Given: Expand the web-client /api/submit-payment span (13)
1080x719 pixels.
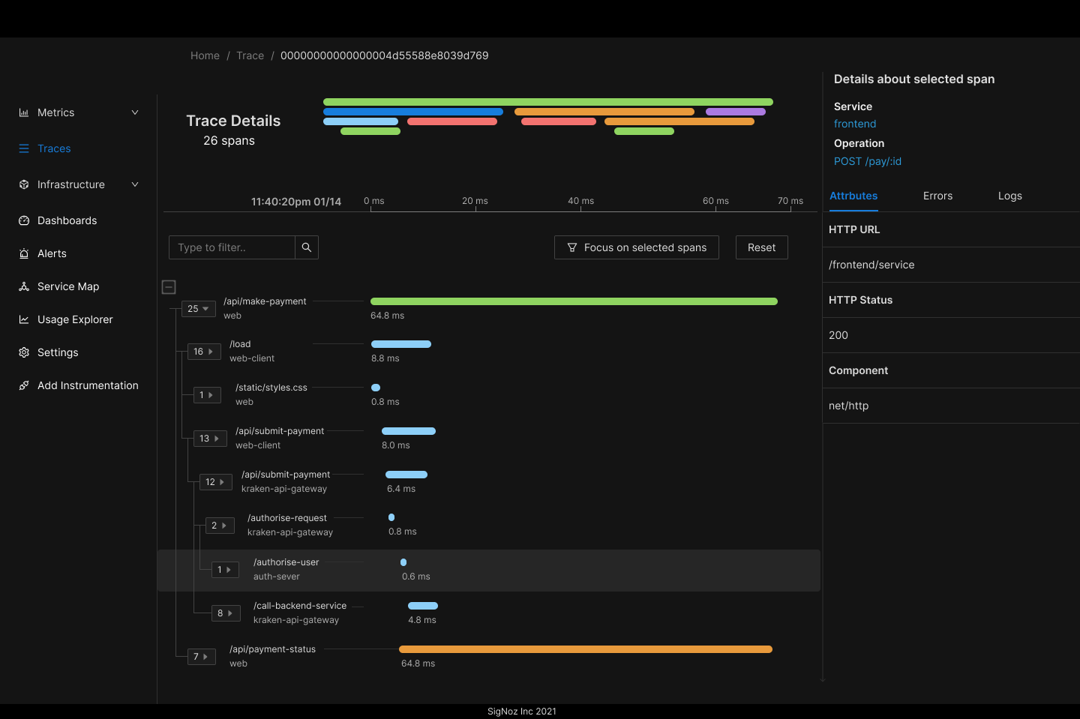Looking at the screenshot, I should 210,439.
